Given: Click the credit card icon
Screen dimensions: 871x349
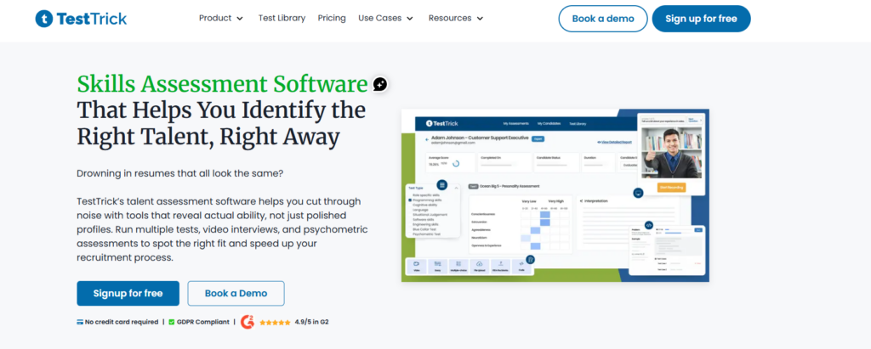Looking at the screenshot, I should click(80, 322).
